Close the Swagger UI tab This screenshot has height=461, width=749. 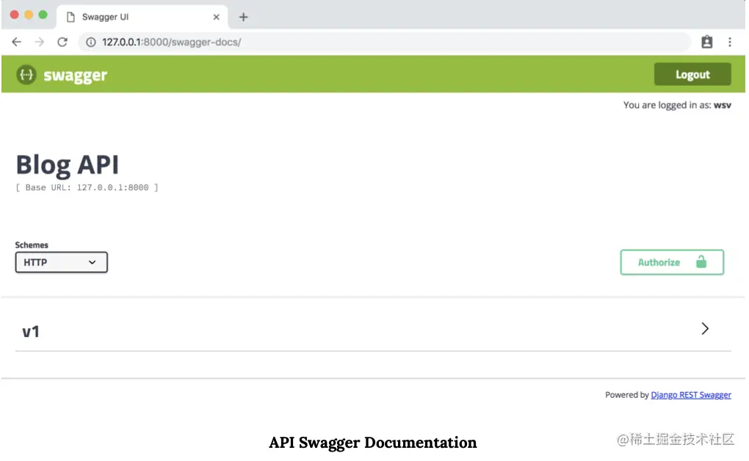pos(216,17)
